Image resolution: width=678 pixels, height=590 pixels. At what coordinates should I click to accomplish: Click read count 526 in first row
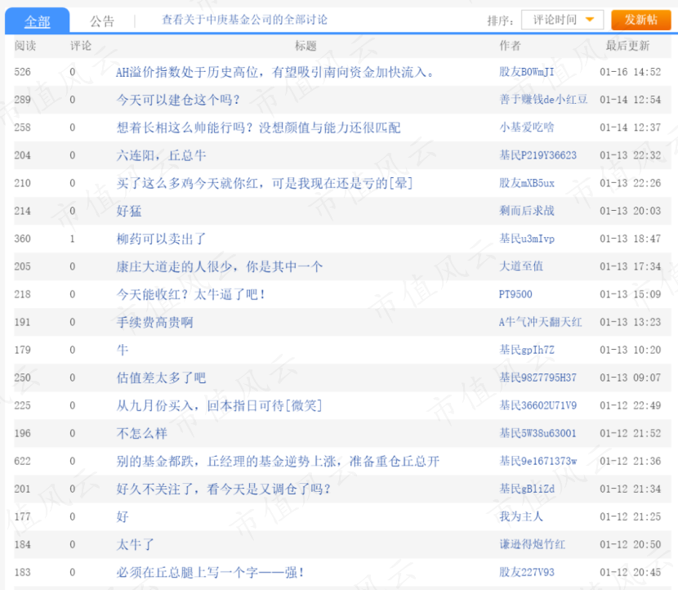23,72
